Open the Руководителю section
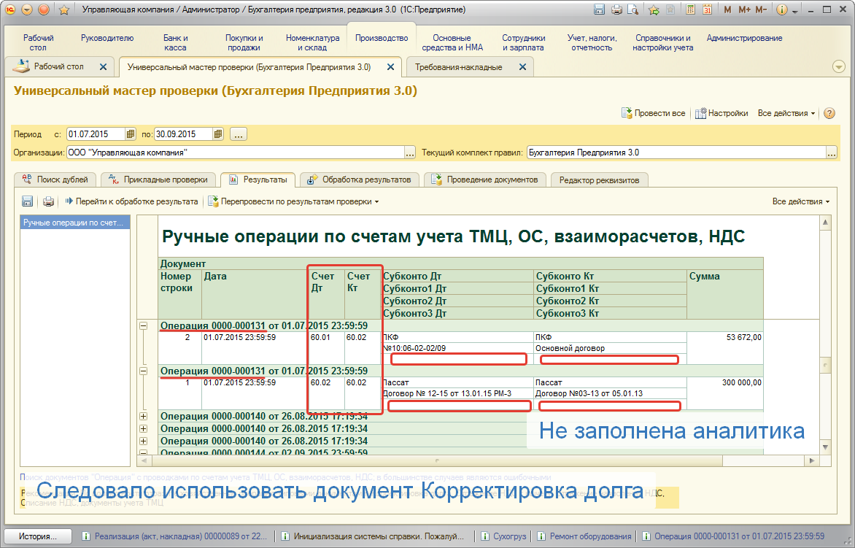 point(107,38)
